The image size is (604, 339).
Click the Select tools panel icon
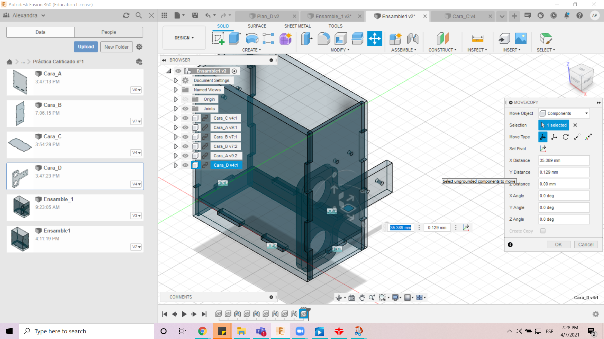coord(545,38)
